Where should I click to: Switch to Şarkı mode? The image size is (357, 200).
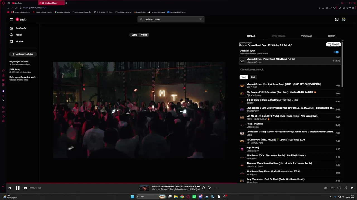tap(134, 35)
